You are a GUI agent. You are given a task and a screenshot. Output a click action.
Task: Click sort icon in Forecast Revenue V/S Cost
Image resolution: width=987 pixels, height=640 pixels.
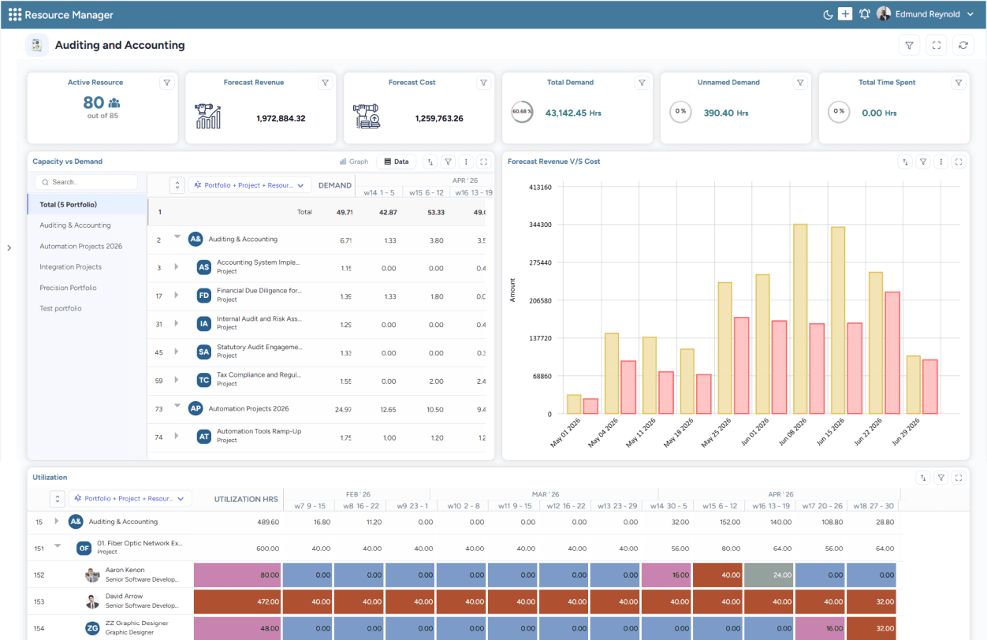[905, 162]
